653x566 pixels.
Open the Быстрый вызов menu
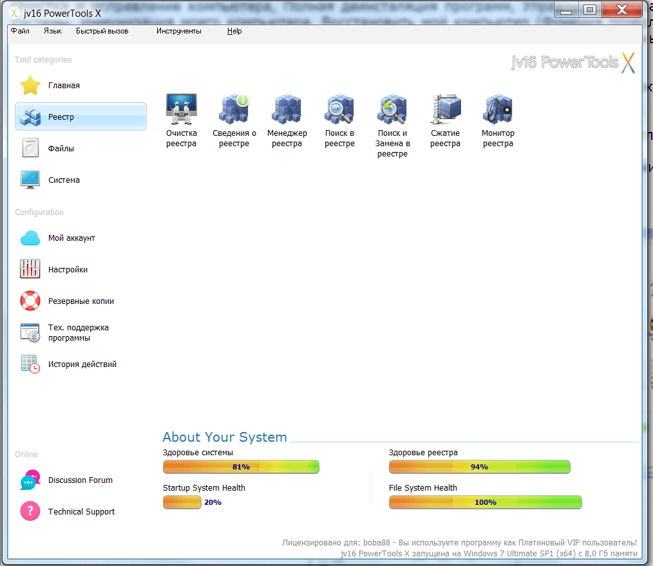tap(102, 31)
